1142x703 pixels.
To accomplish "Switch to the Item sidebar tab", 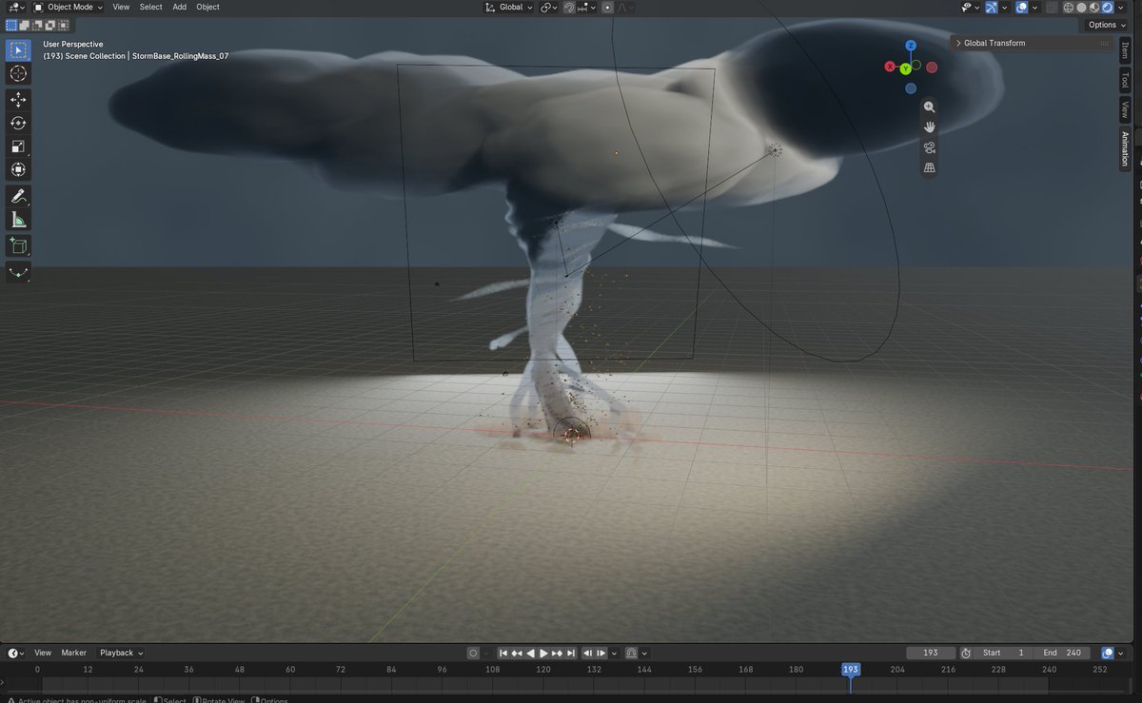I will pyautogui.click(x=1125, y=51).
